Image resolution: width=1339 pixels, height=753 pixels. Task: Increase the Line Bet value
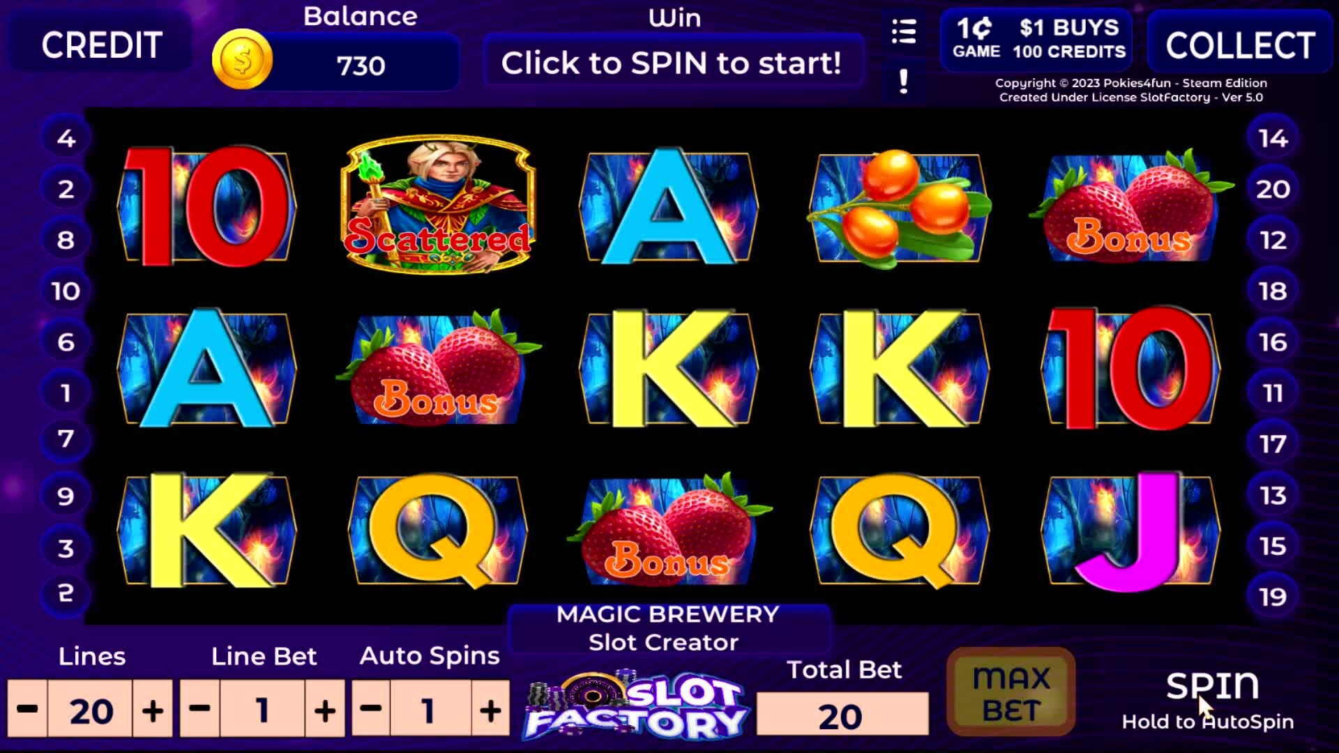[x=325, y=709]
